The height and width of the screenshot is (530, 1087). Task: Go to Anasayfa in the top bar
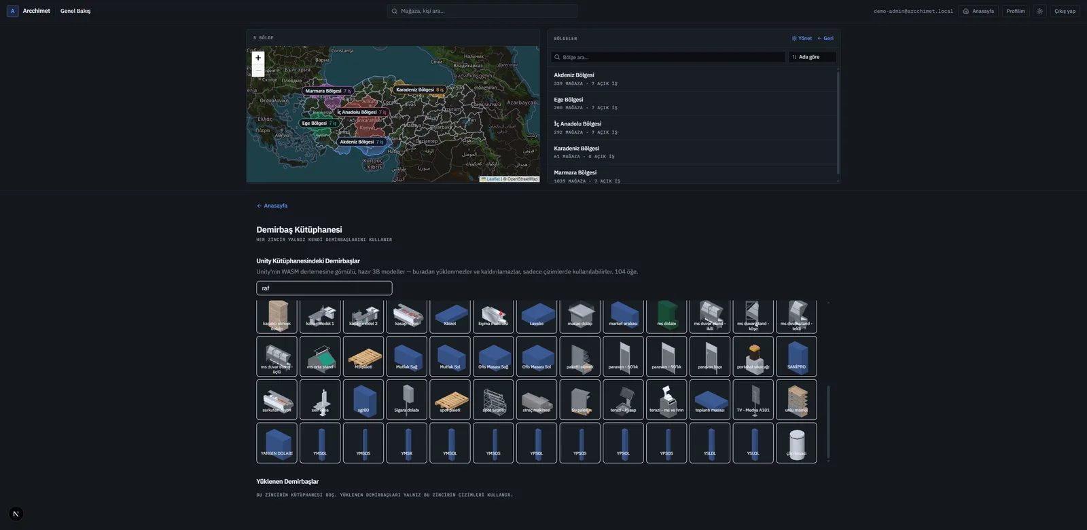[x=978, y=11]
